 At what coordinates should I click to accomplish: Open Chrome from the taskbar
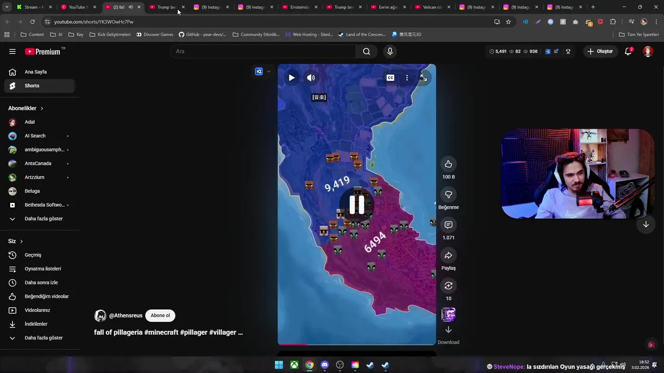point(309,365)
